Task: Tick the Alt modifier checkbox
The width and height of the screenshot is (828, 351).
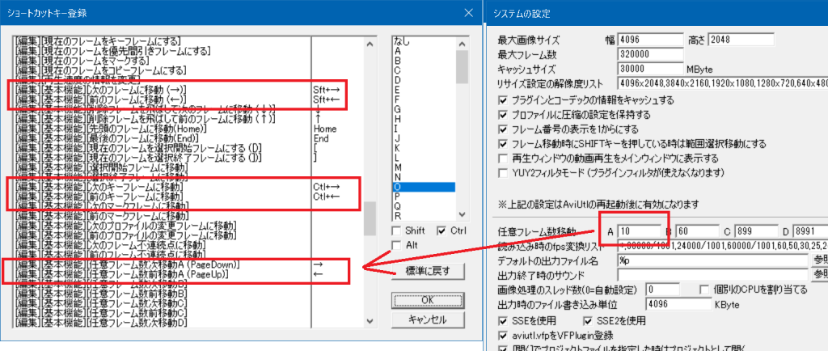Action: pos(396,245)
